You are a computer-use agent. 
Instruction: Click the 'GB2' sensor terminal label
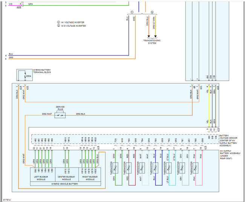(176, 140)
